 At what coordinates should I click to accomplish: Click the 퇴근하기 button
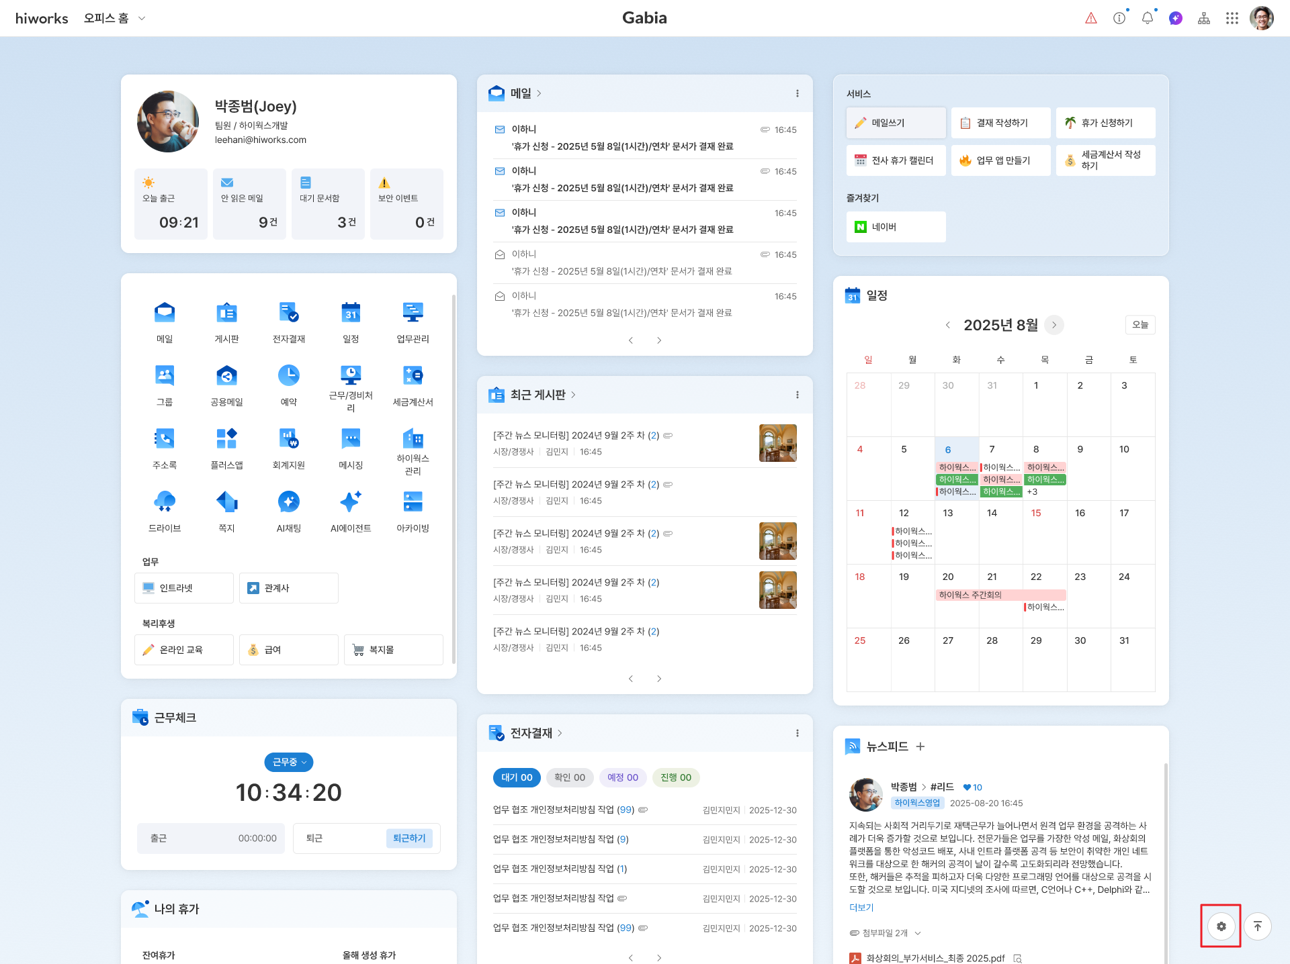coord(409,838)
